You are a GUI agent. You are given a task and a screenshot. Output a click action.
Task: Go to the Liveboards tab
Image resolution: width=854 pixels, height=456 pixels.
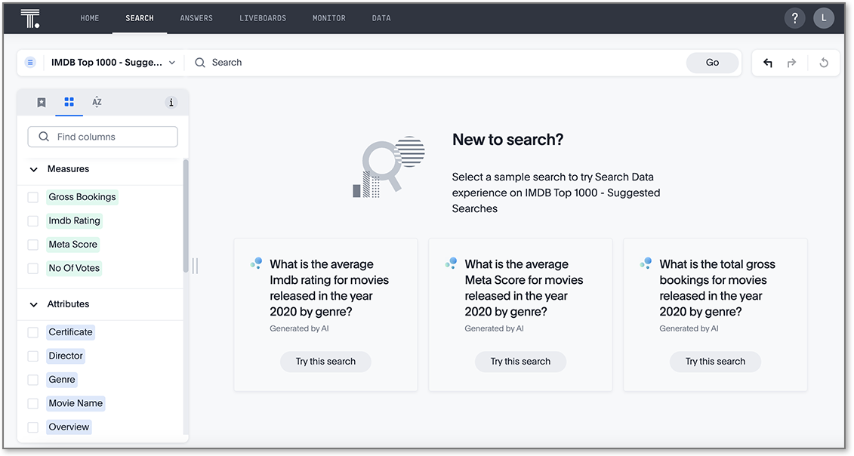click(263, 17)
